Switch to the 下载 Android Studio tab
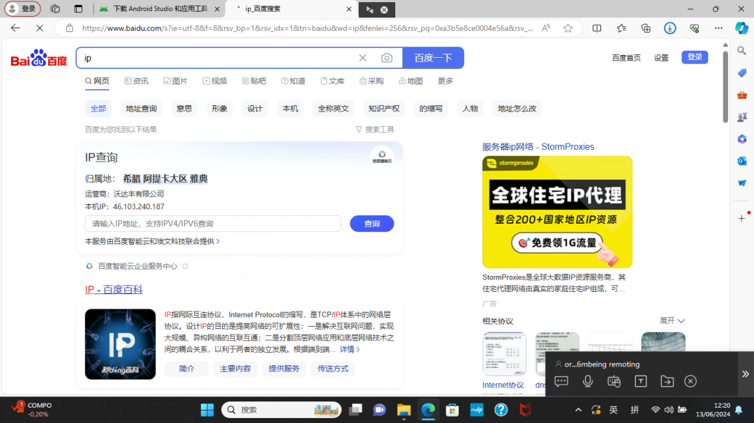Viewport: 754px width, 423px height. (x=158, y=9)
